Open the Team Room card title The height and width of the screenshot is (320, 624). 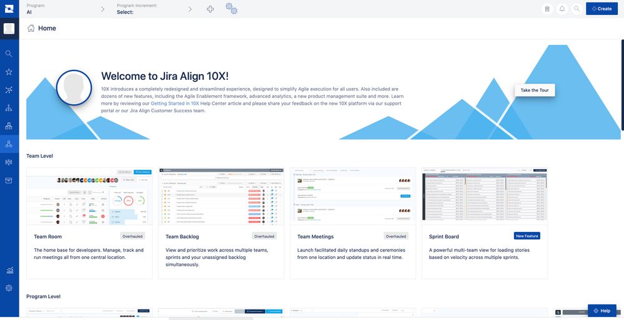point(47,236)
